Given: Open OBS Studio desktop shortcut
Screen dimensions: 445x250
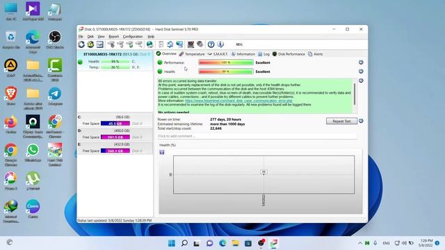Looking at the screenshot, I should [x=55, y=40].
